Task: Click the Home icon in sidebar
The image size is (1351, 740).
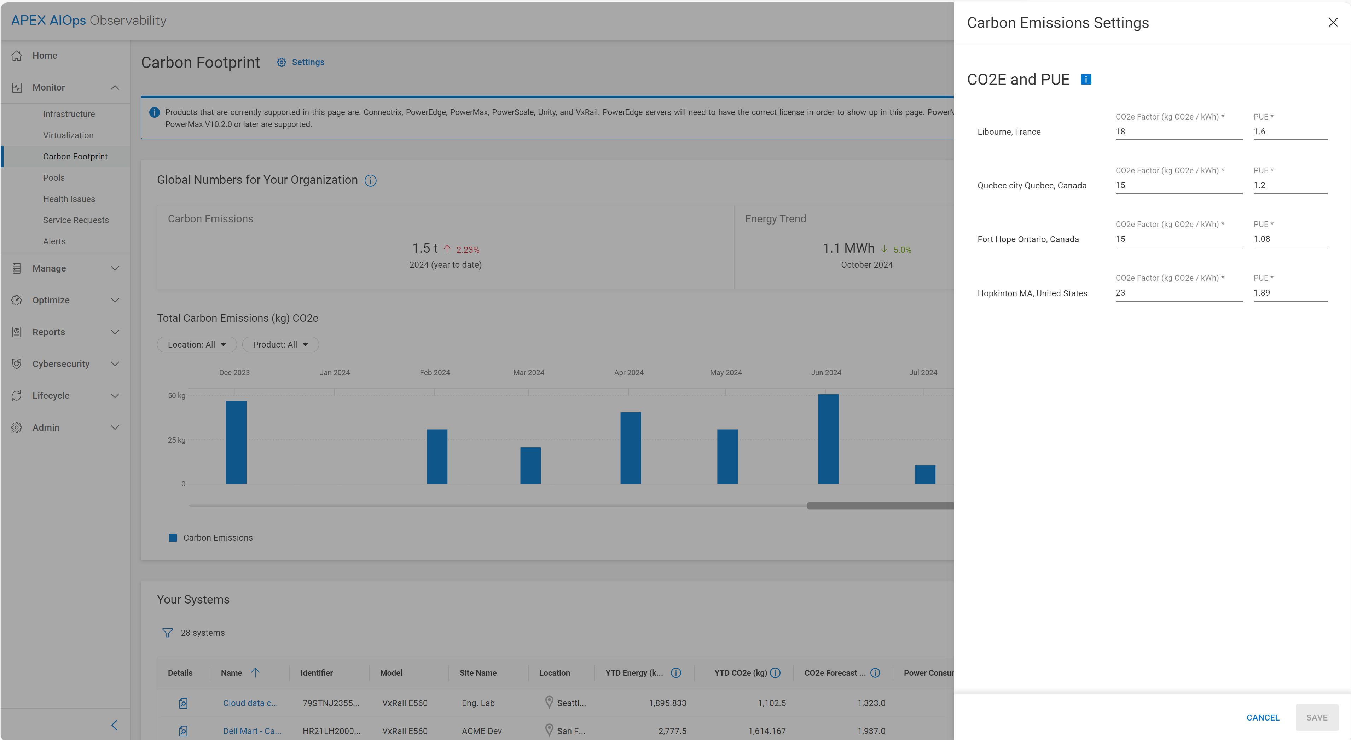Action: pyautogui.click(x=17, y=56)
